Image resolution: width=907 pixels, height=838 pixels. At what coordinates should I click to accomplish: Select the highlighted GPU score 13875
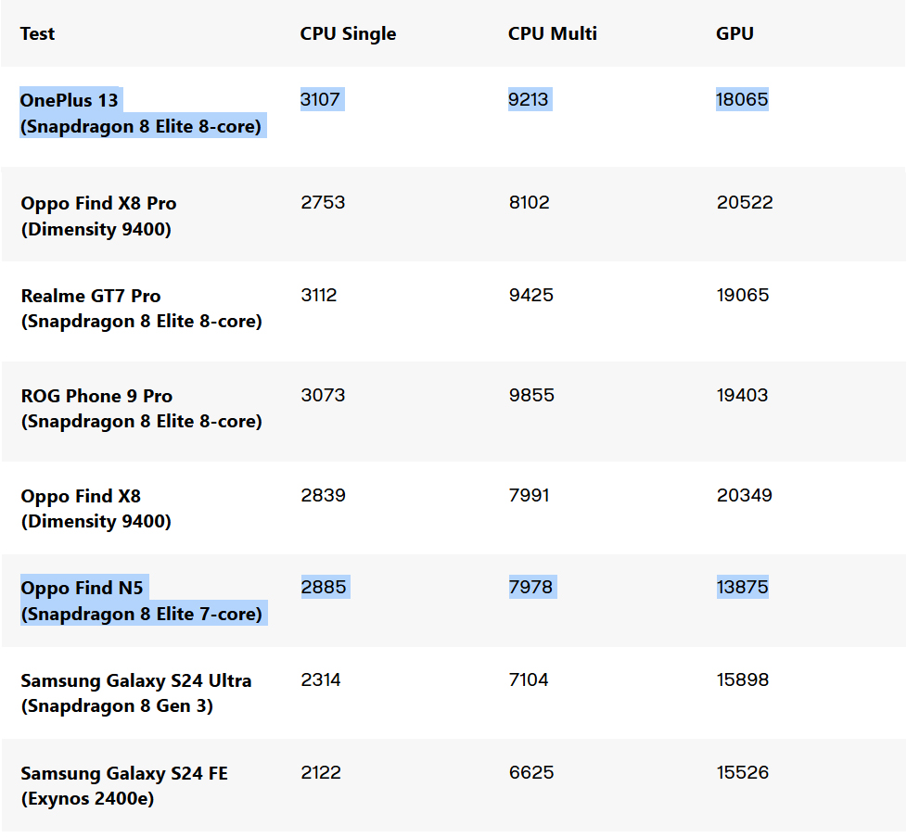[742, 587]
